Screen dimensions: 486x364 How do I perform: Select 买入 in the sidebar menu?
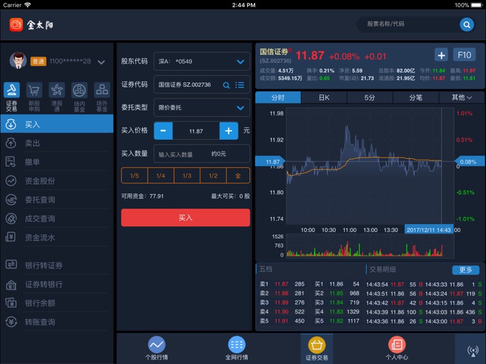[57, 124]
